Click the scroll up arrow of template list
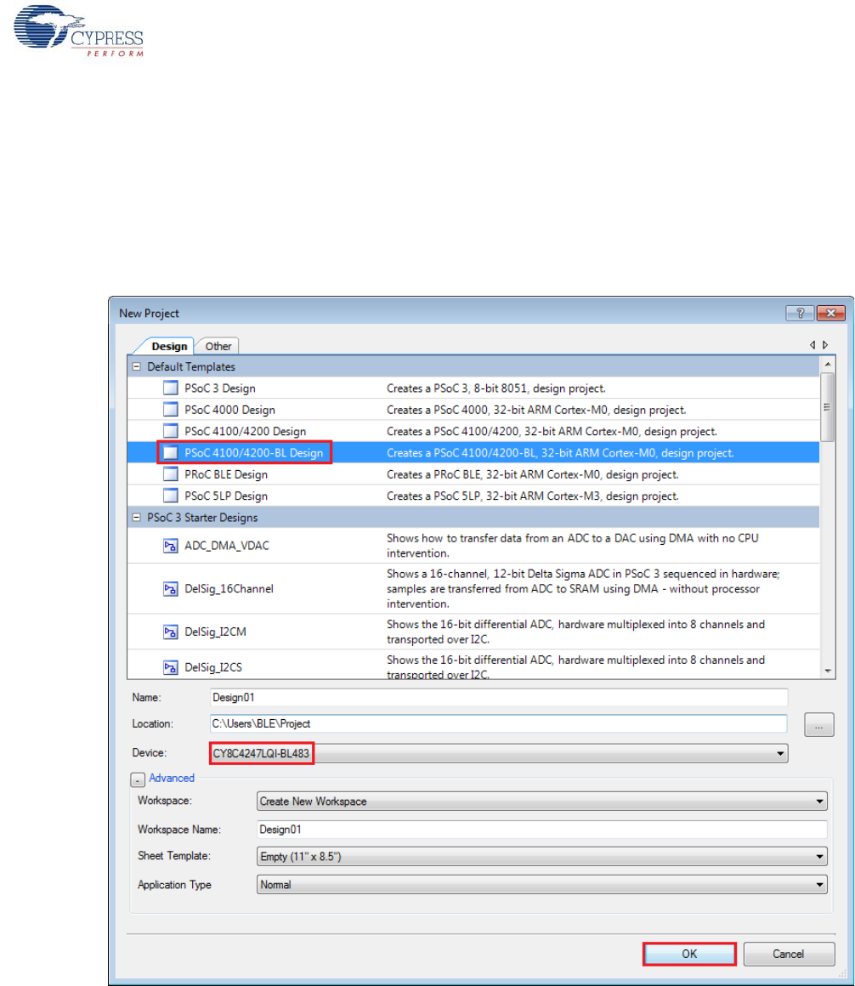Image resolution: width=855 pixels, height=986 pixels. click(827, 364)
